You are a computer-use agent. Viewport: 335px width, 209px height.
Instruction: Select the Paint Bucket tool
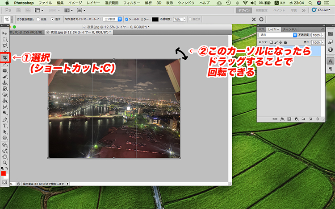pyautogui.click(x=5, y=101)
